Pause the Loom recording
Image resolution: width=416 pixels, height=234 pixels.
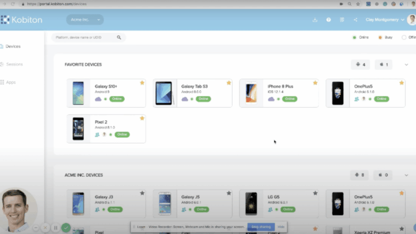coord(56,227)
